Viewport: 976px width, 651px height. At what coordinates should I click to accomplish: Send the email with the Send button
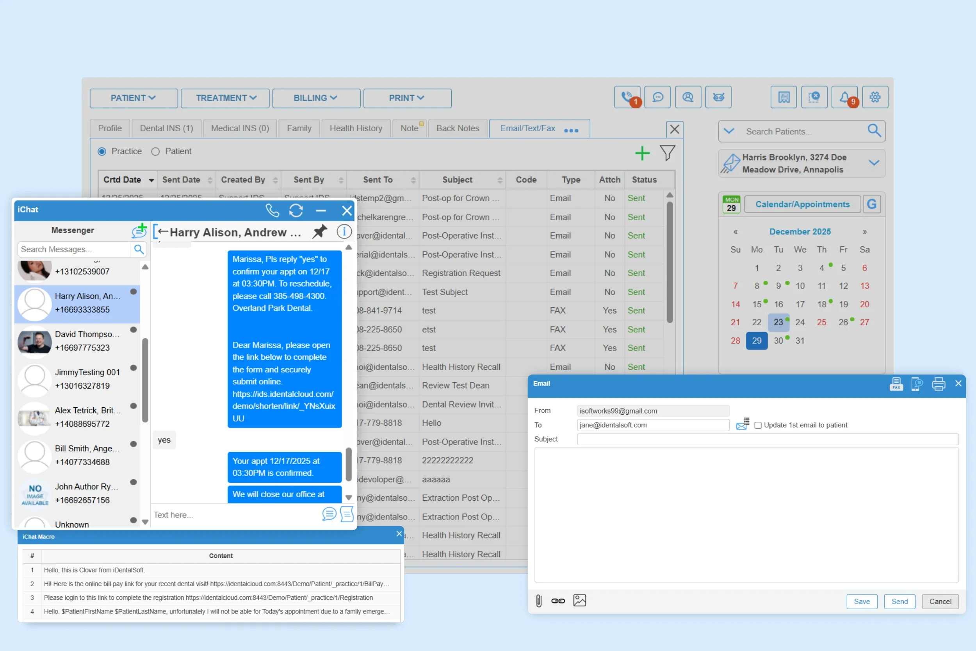click(x=899, y=601)
